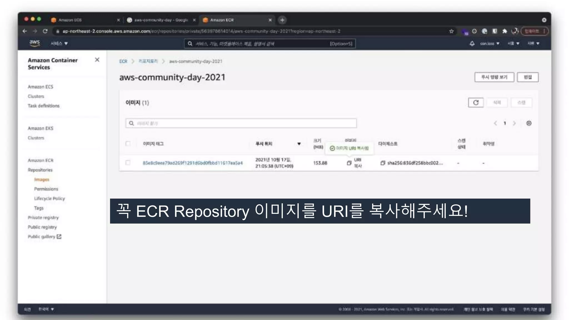Open Private registry in the sidebar
The image size is (569, 320).
43,217
